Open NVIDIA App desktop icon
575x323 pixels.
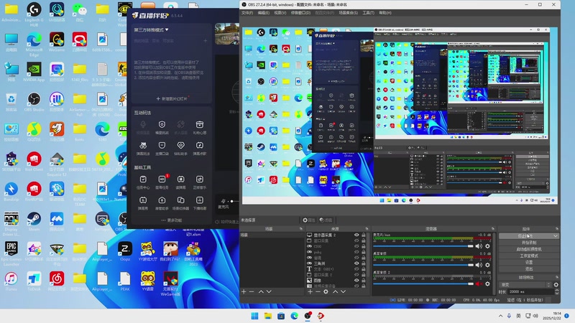34,72
